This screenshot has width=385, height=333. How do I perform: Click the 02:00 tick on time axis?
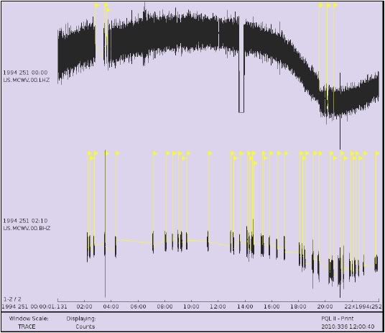pos(84,306)
